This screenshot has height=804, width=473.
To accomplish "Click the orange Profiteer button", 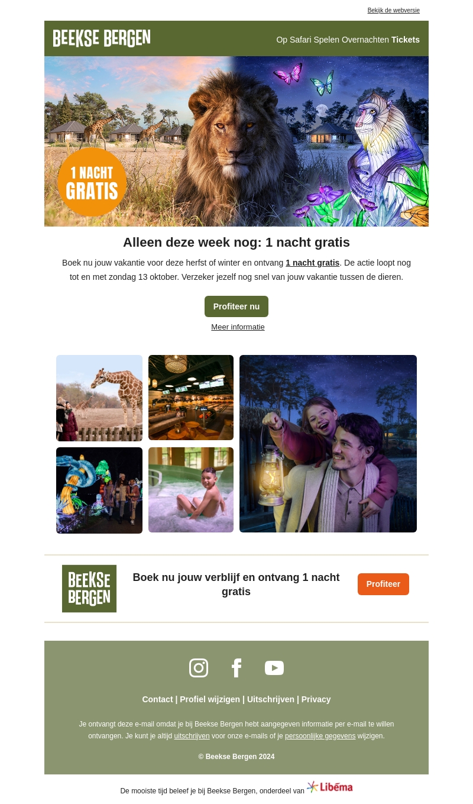I will point(383,584).
